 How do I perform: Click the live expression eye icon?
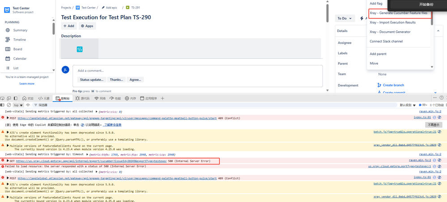[x=28, y=105]
